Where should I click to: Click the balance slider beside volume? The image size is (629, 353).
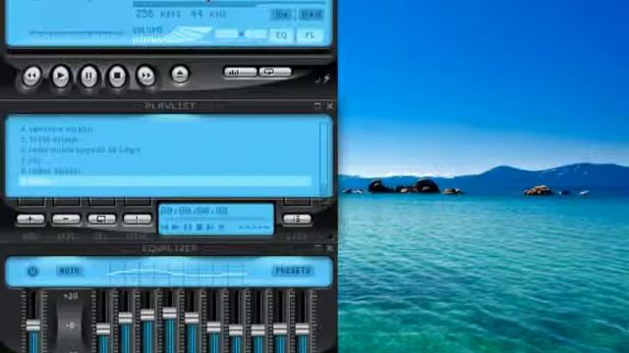pyautogui.click(x=241, y=34)
